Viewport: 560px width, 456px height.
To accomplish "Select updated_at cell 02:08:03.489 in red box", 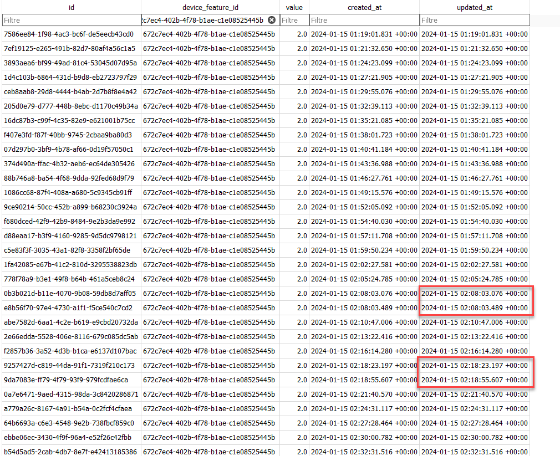I will tap(474, 308).
